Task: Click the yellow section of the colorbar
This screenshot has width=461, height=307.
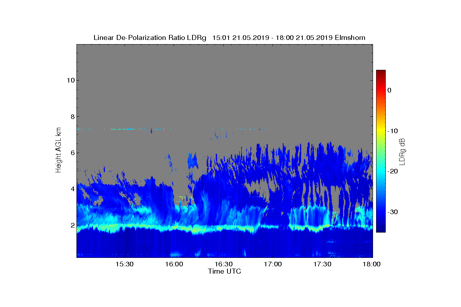Action: coord(381,131)
